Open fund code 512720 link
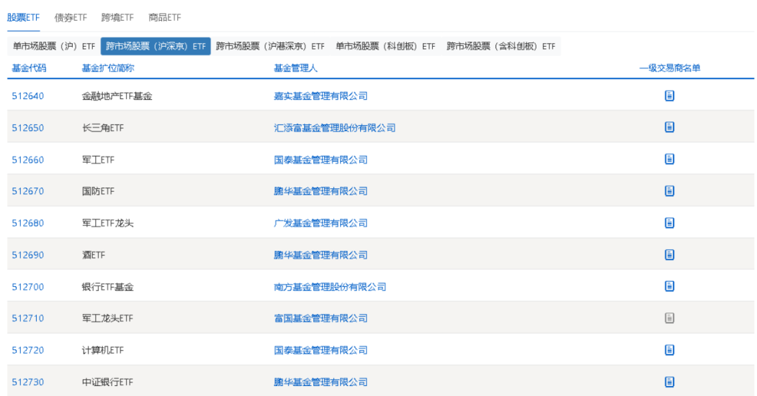The width and height of the screenshot is (757, 396). coord(28,350)
